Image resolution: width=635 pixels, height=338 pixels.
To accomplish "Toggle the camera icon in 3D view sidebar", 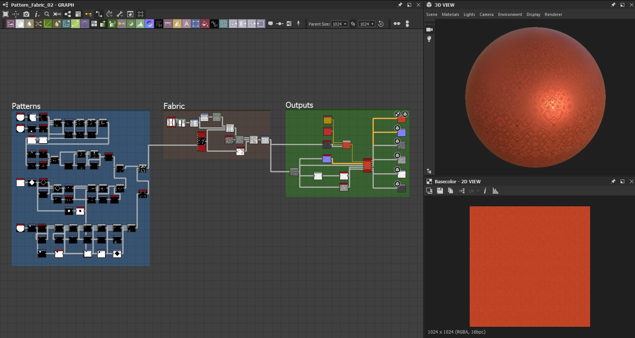I will coord(429,30).
